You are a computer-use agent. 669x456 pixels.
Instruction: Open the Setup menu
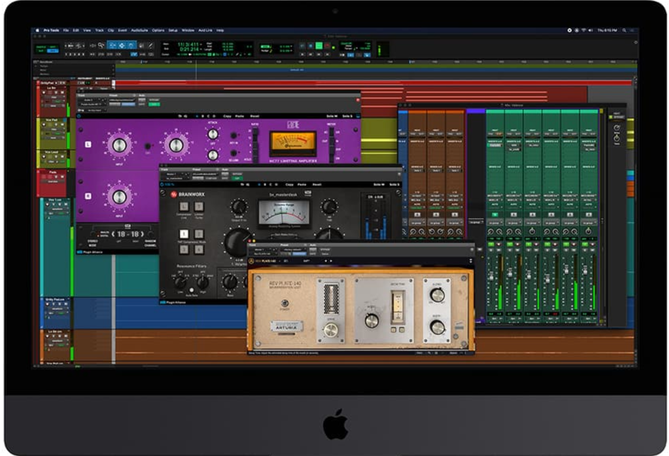pyautogui.click(x=173, y=30)
